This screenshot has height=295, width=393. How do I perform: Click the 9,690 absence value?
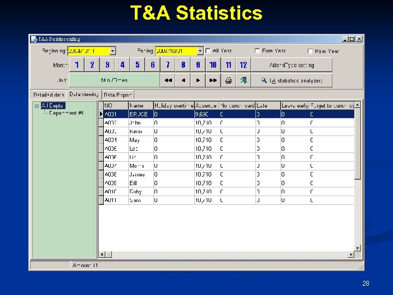tap(202, 114)
